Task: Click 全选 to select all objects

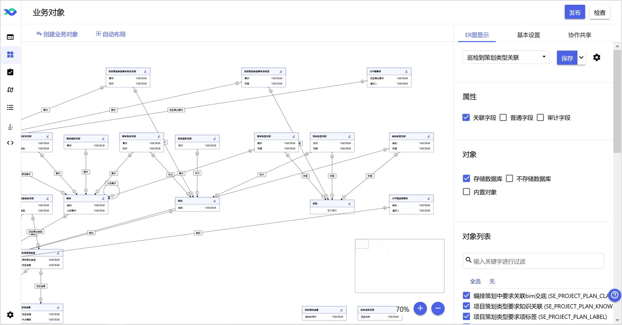Action: 475,281
